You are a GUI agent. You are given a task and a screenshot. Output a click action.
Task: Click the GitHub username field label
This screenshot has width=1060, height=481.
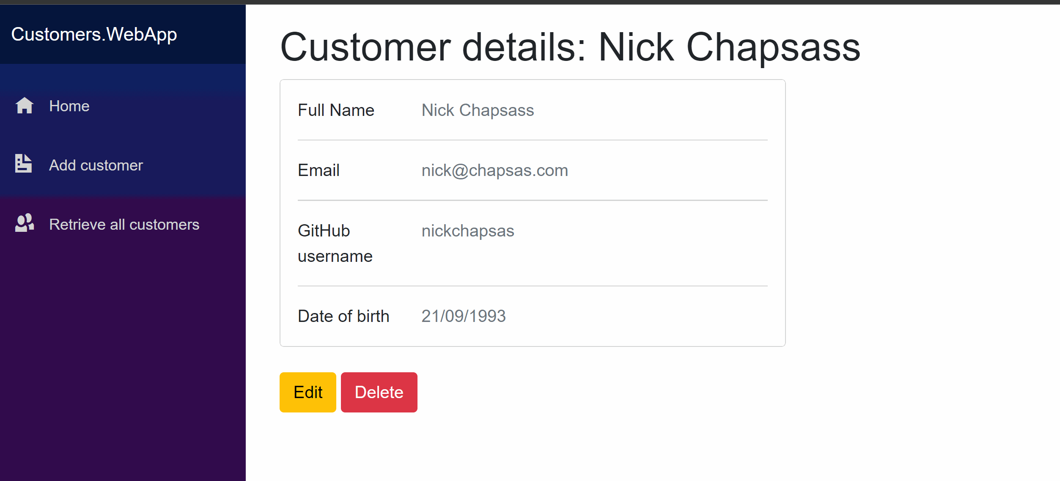point(335,243)
